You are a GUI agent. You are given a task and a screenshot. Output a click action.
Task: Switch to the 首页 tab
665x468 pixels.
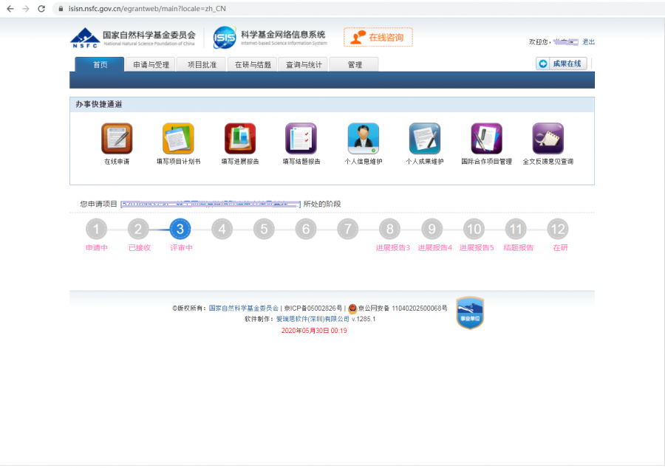tap(100, 65)
